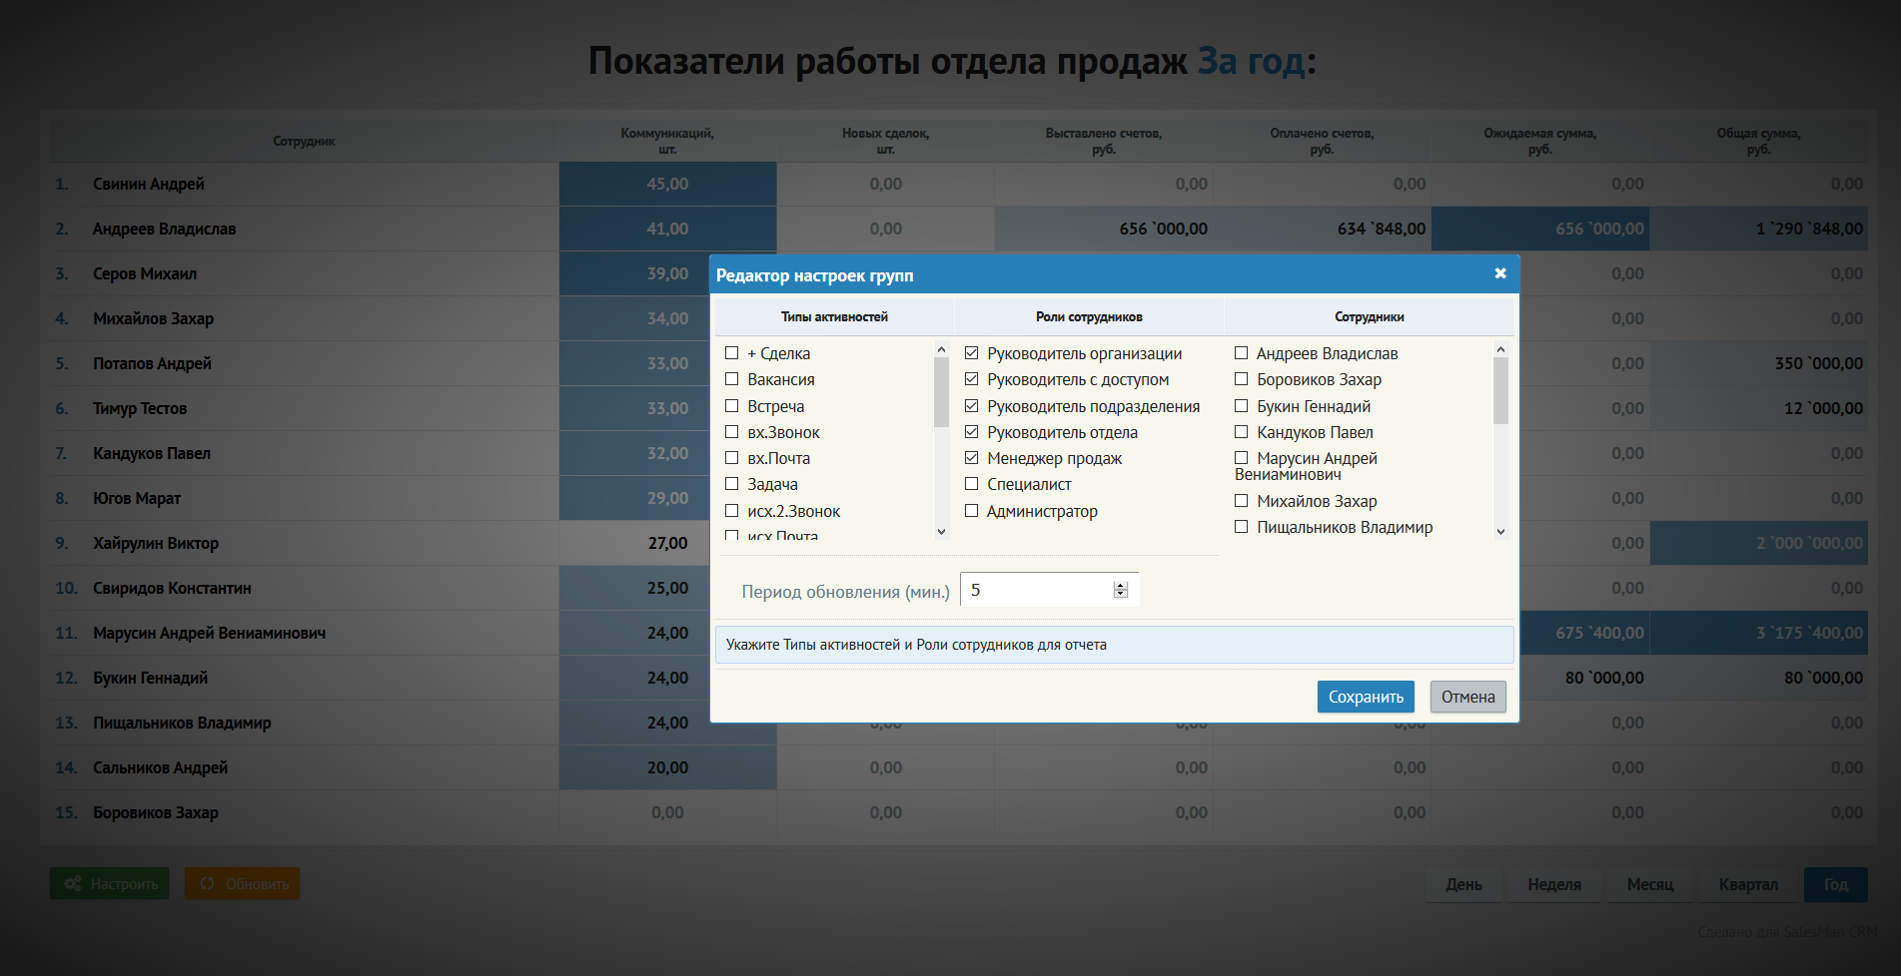Check the '+ Сделка' activity type
The width and height of the screenshot is (1901, 976).
point(732,353)
